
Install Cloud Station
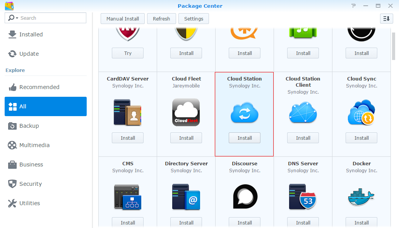[x=245, y=138]
